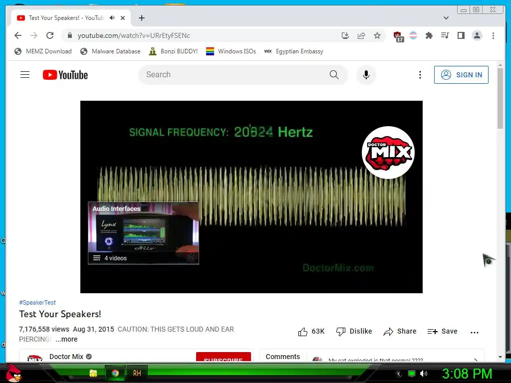
Task: Open the Windows ISOs bookmark
Action: pyautogui.click(x=231, y=51)
